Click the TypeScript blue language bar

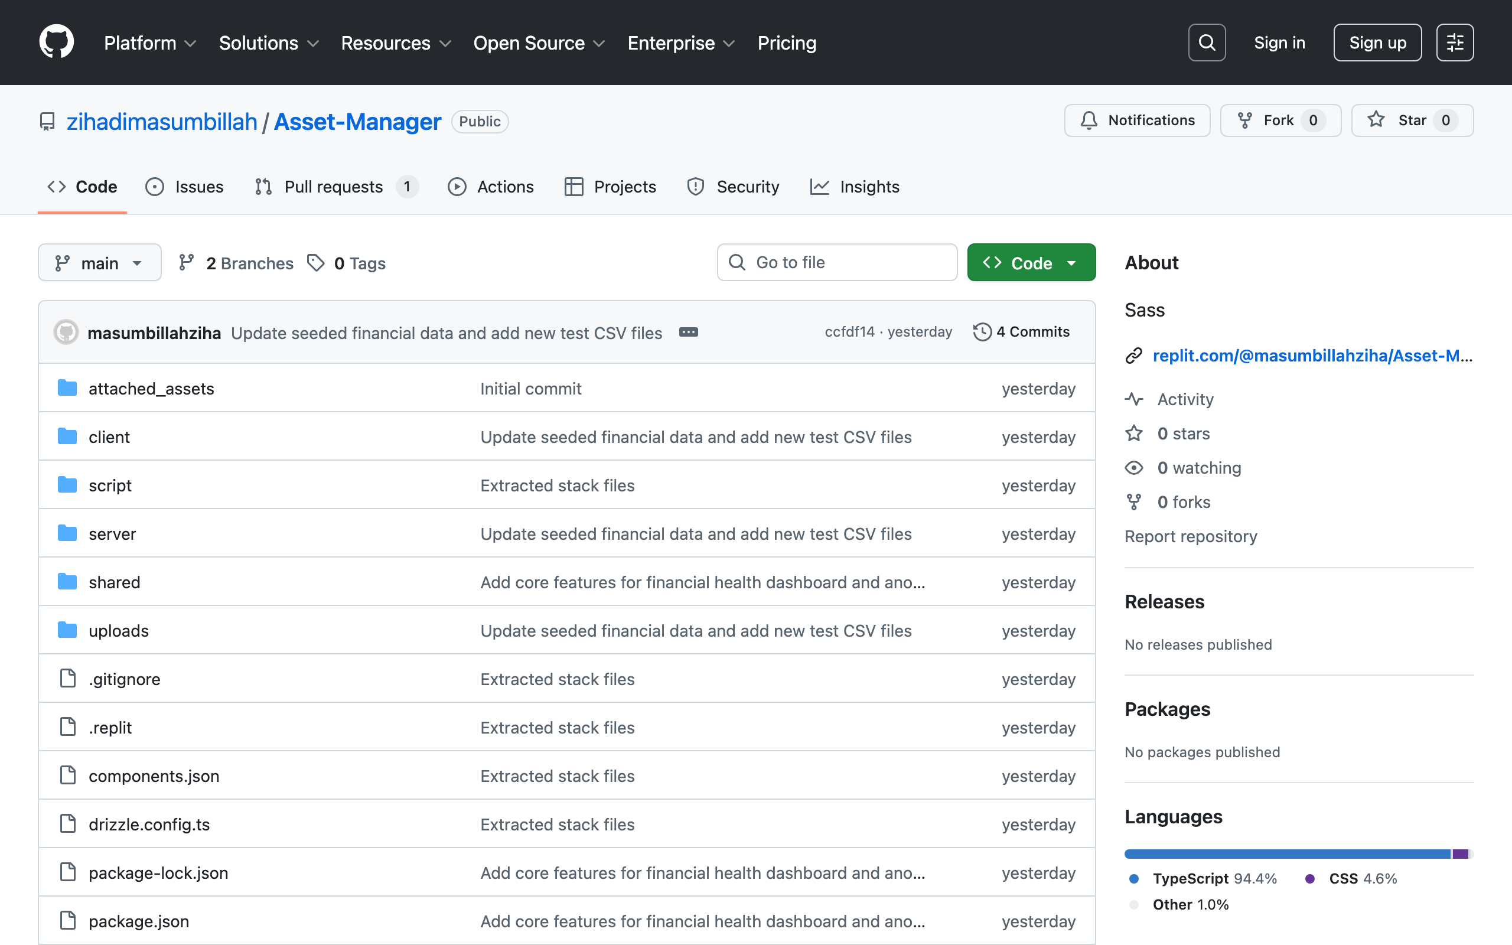[x=1287, y=854]
